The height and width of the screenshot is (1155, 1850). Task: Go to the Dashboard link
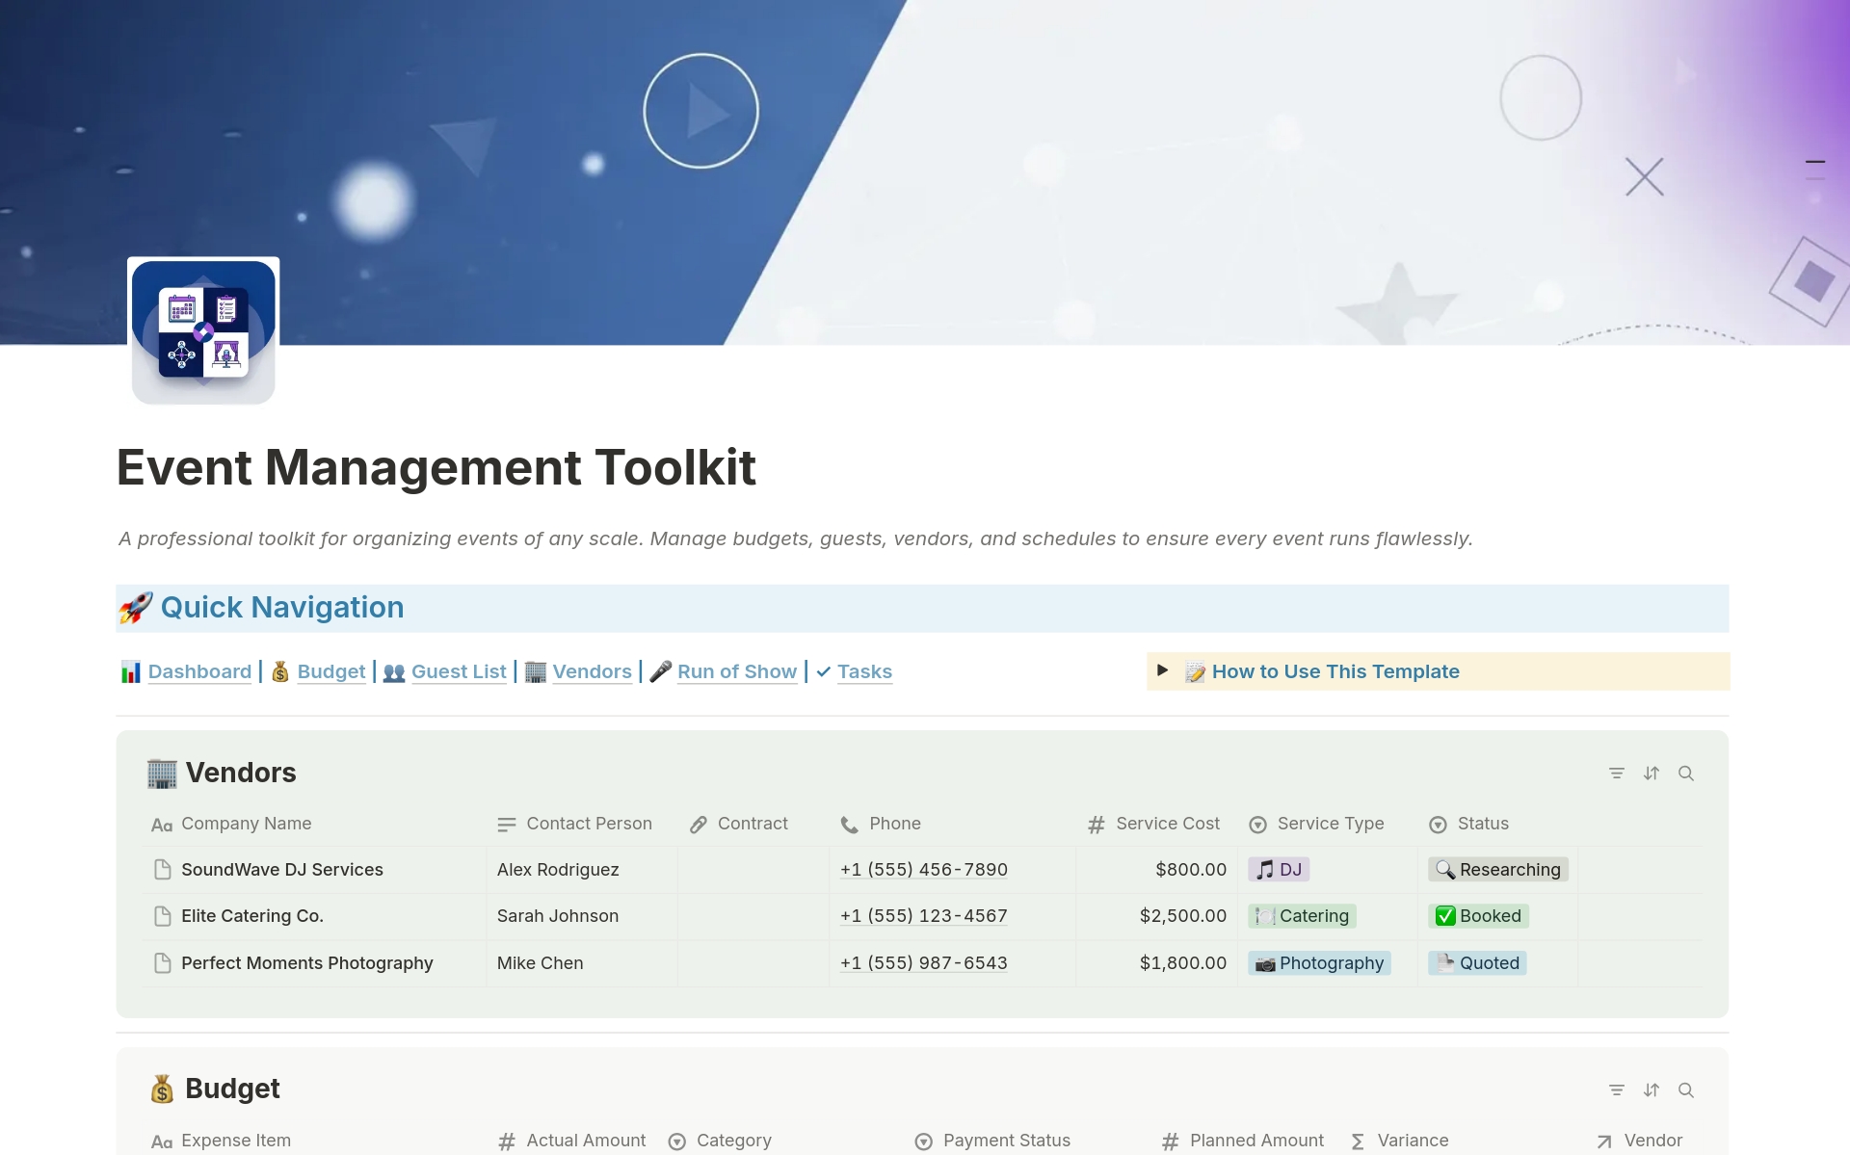[199, 672]
